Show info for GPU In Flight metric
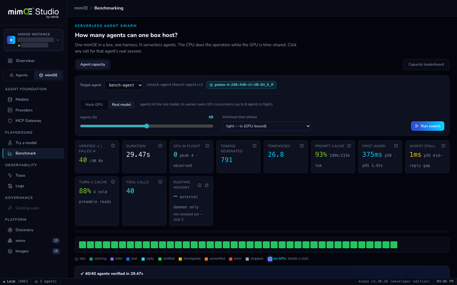Screen dimensions: 457x285 coord(207,146)
